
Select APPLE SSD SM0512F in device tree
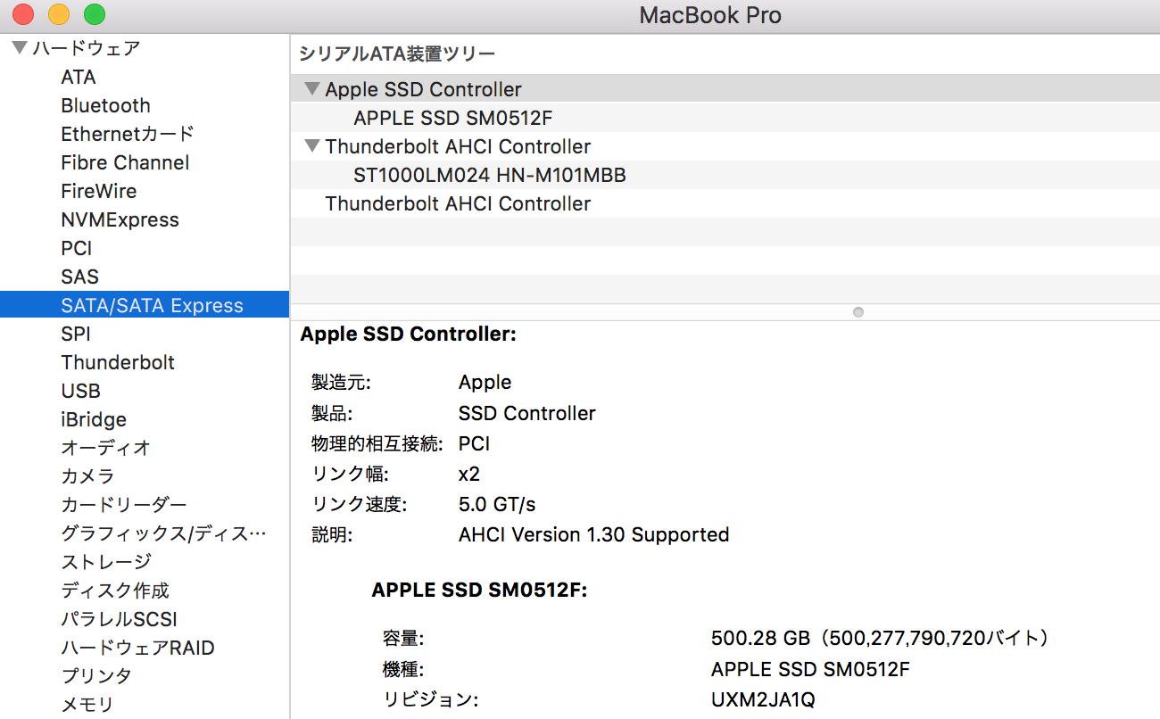pos(454,118)
